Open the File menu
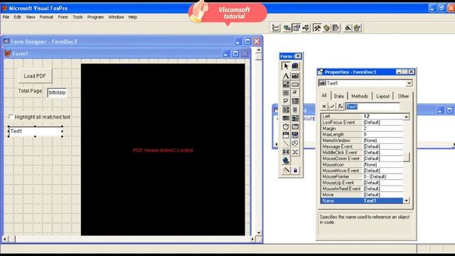The height and width of the screenshot is (256, 455). coord(6,17)
